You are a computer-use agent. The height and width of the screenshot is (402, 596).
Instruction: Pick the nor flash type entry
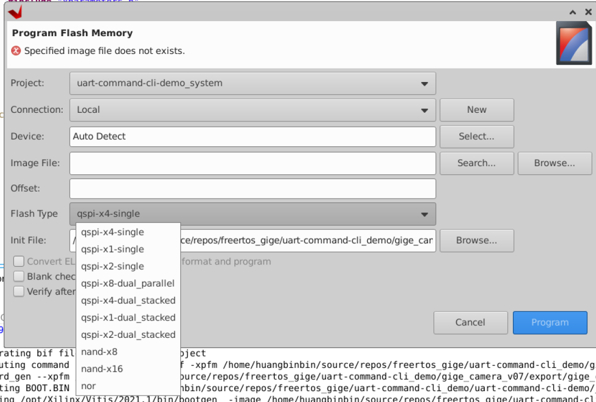click(89, 386)
